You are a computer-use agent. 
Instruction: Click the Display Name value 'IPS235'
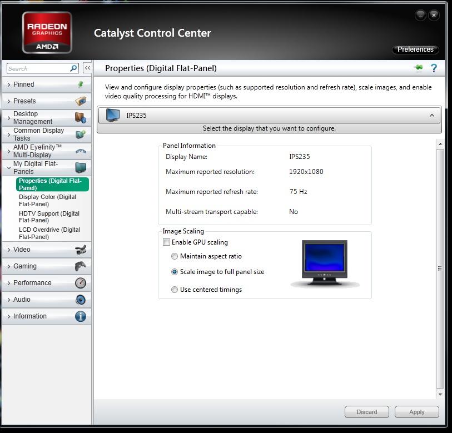point(300,157)
